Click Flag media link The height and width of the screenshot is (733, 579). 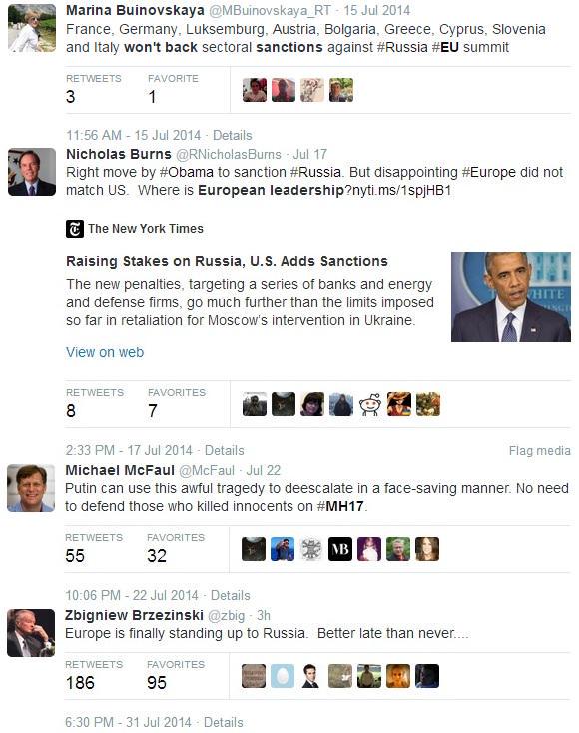[540, 451]
